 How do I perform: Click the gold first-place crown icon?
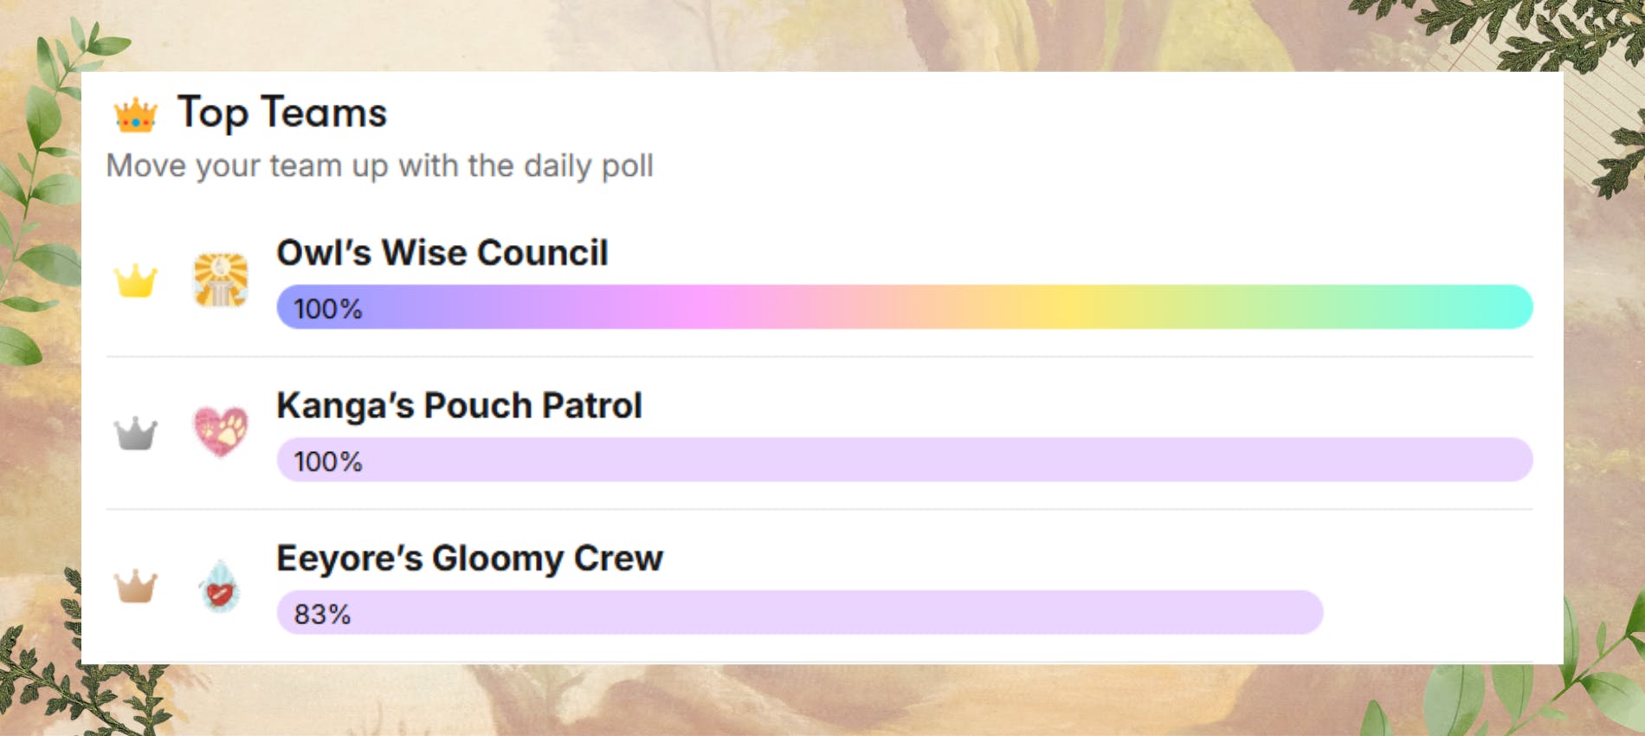136,281
